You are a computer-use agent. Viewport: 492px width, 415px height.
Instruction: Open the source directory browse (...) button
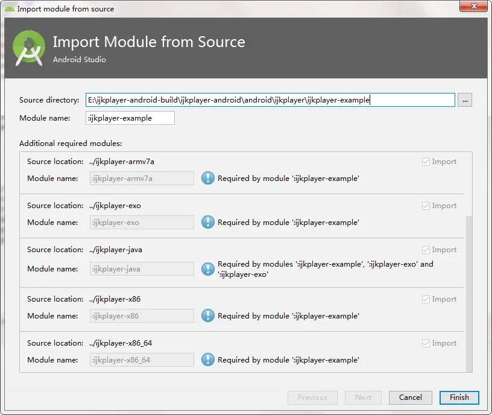(x=464, y=101)
